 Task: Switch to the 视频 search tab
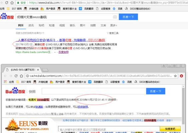point(62,25)
